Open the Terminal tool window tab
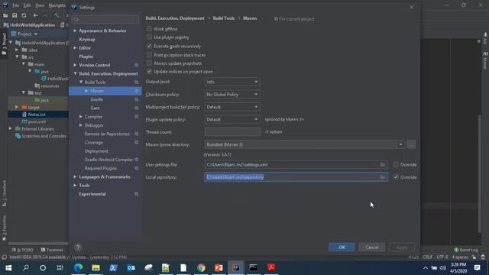Viewport: 489px width, 275px height. pyautogui.click(x=52, y=250)
